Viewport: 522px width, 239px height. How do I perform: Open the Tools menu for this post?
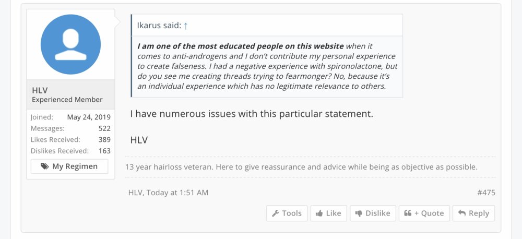(x=287, y=213)
